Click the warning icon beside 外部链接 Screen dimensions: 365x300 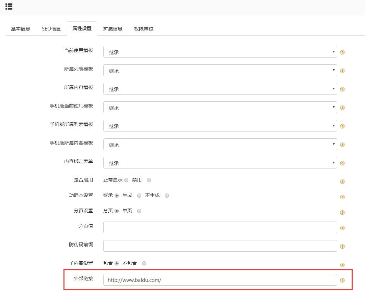click(x=342, y=280)
